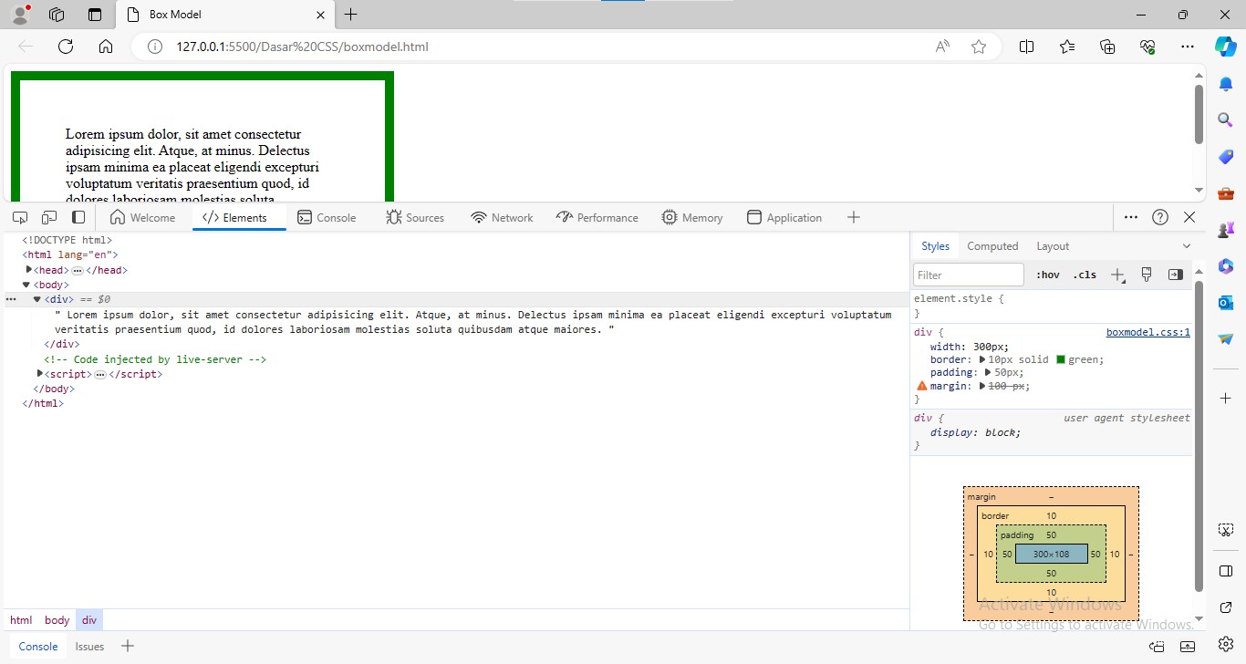
Task: Select the div breadcrumb
Action: 89,620
